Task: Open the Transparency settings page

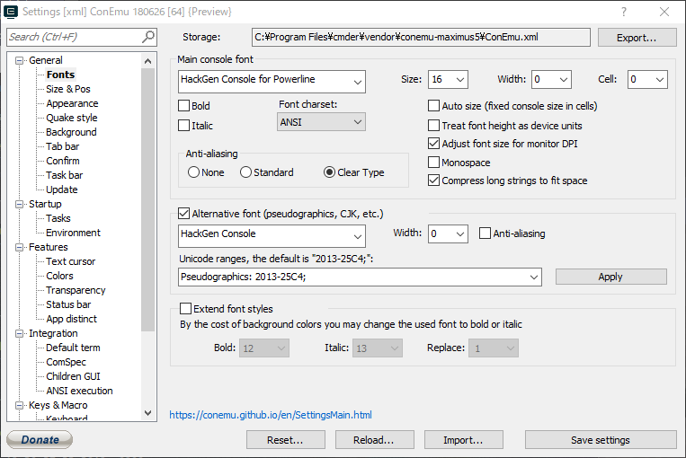Action: pos(76,290)
